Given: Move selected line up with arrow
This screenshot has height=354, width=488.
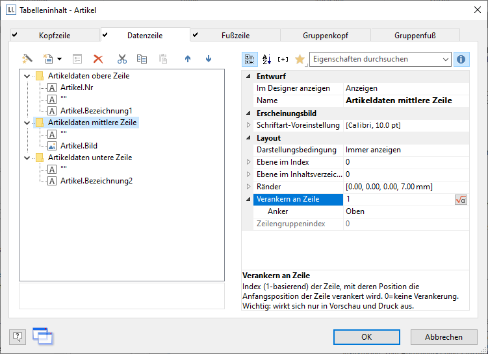Looking at the screenshot, I should click(188, 59).
